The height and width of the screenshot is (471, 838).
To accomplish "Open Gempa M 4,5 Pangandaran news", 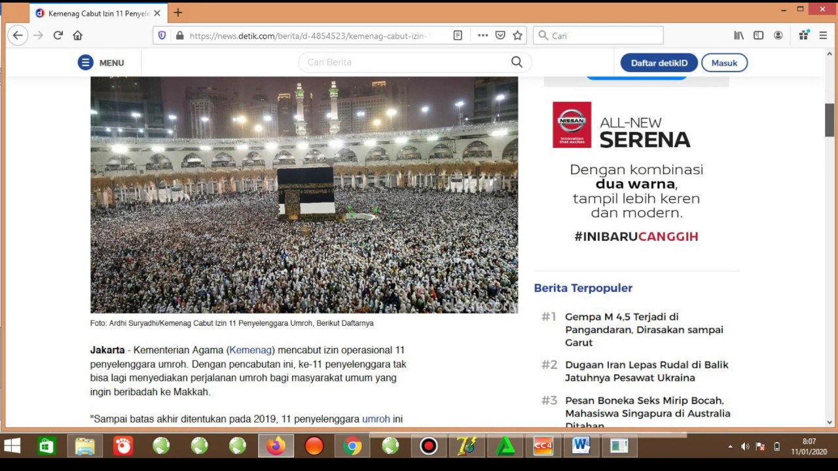I will [644, 330].
